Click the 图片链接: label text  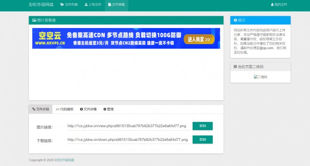tap(45, 127)
